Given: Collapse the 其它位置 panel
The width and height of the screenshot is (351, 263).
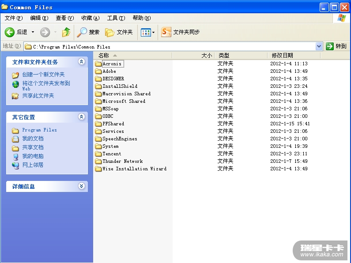Looking at the screenshot, I should pos(82,117).
